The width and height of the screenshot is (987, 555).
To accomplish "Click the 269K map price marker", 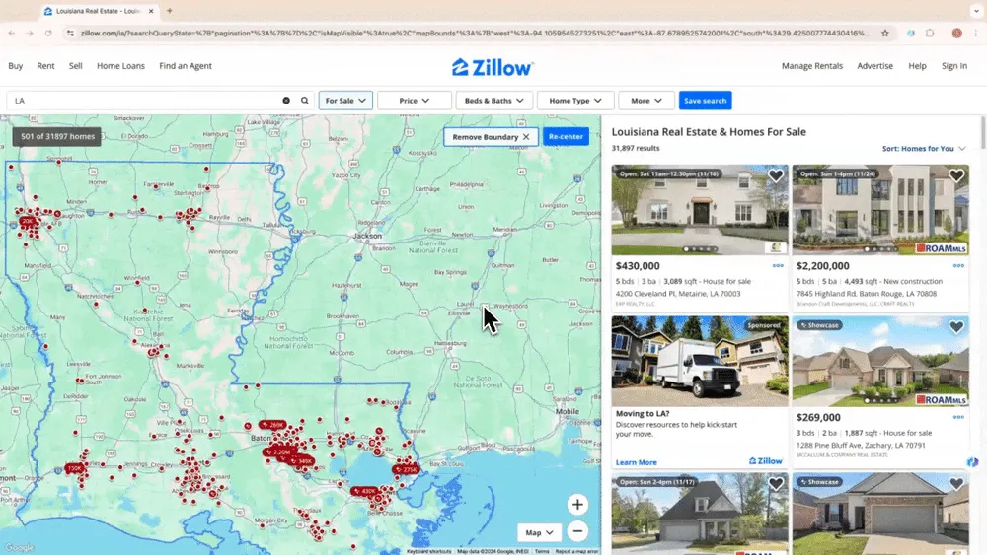I will (272, 425).
